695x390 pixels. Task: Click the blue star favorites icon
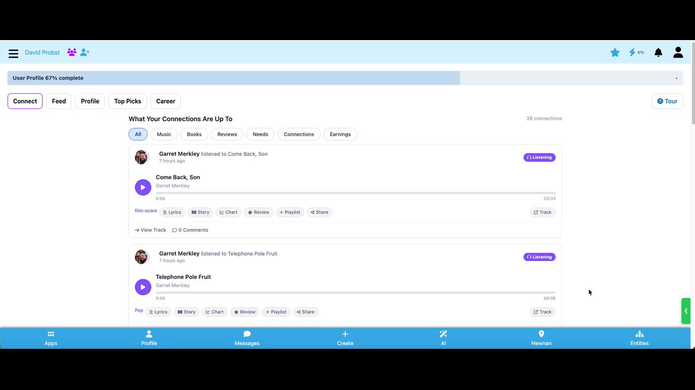pos(615,53)
